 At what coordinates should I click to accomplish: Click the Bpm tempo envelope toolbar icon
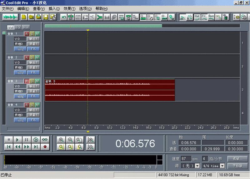[x=211, y=17]
